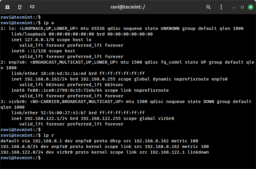Image resolution: width=256 pixels, height=169 pixels.
Task: Open the terminal search icon
Action: (209, 7)
